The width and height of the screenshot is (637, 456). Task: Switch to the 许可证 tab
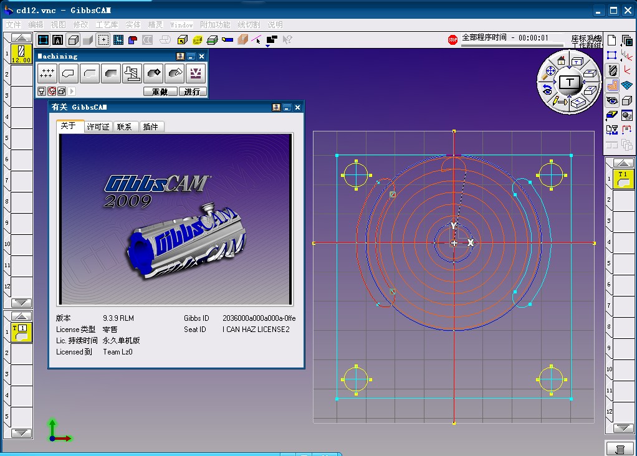98,126
